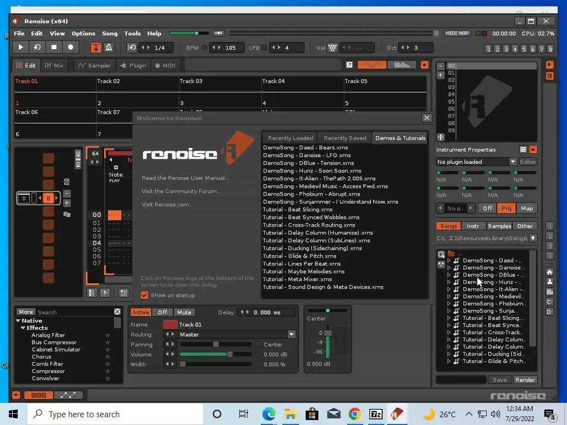Collapse the Native tree node
Viewport: 567px width, 425px height.
tap(18, 320)
